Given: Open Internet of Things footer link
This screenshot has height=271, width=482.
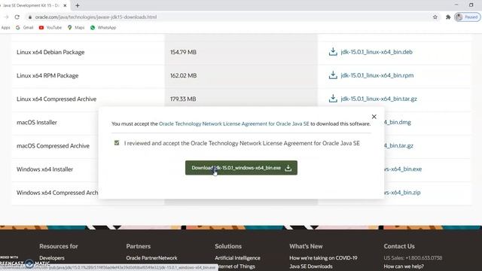Looking at the screenshot, I should coord(236,266).
